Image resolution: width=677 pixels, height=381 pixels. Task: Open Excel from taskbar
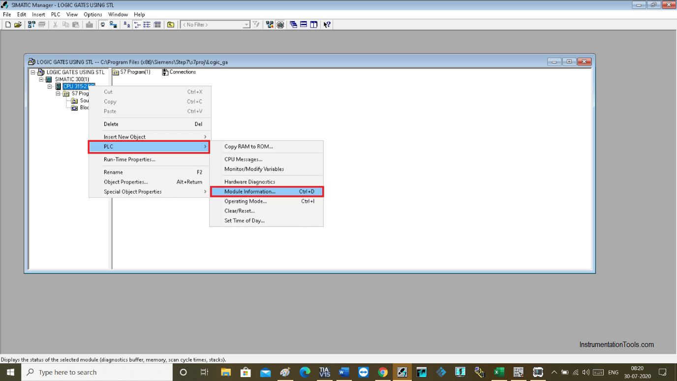tap(499, 372)
